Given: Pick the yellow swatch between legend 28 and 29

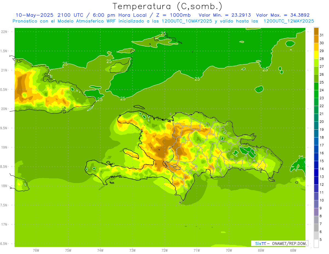Looking at the screenshot, I should pos(316,55).
